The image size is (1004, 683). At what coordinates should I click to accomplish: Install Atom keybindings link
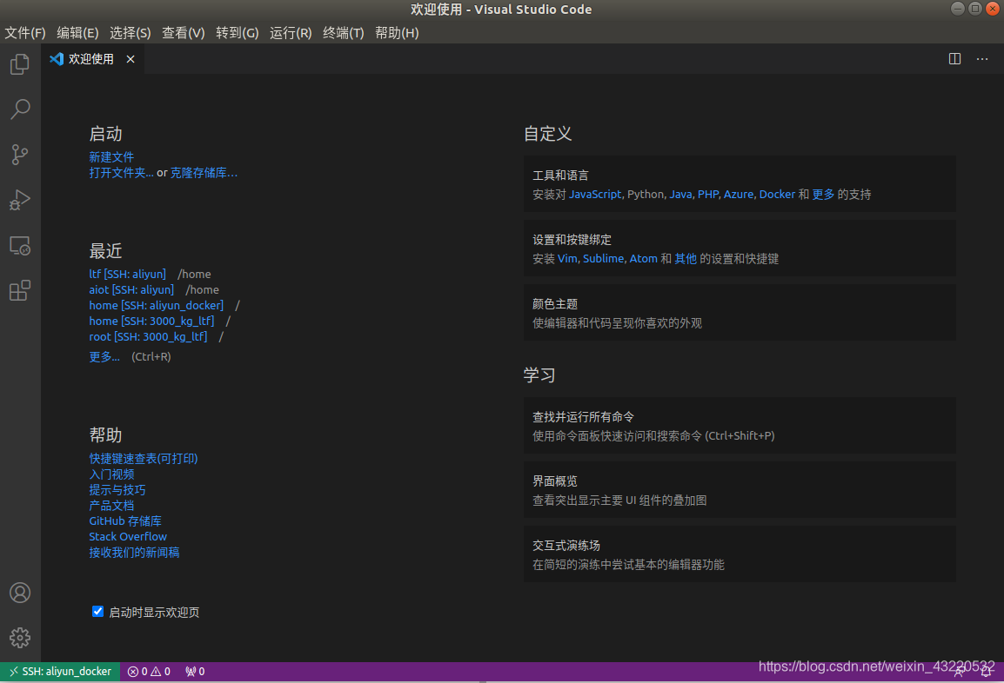click(644, 258)
